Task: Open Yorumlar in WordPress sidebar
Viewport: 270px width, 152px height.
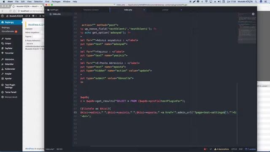Action: coord(9,53)
